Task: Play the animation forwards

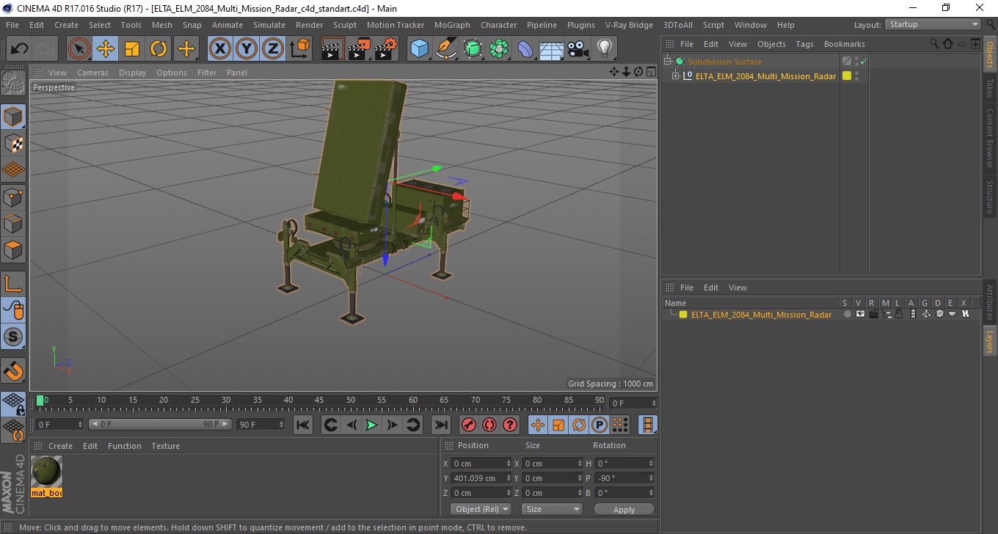Action: click(x=372, y=425)
